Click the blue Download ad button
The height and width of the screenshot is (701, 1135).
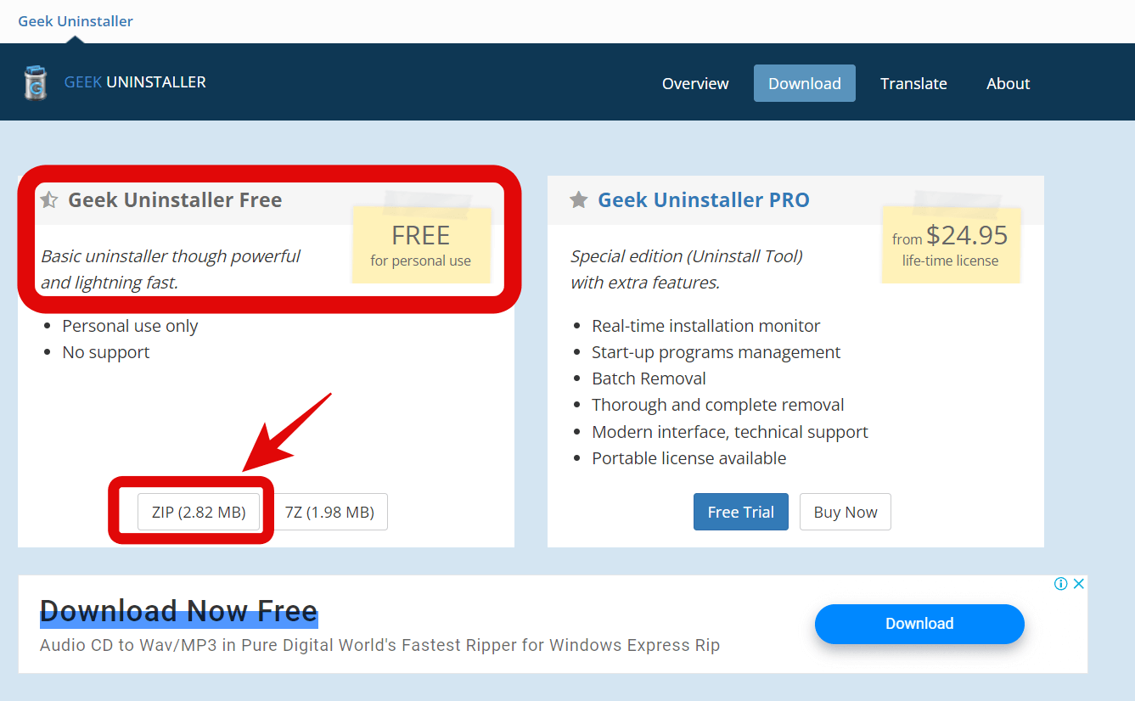tap(919, 624)
